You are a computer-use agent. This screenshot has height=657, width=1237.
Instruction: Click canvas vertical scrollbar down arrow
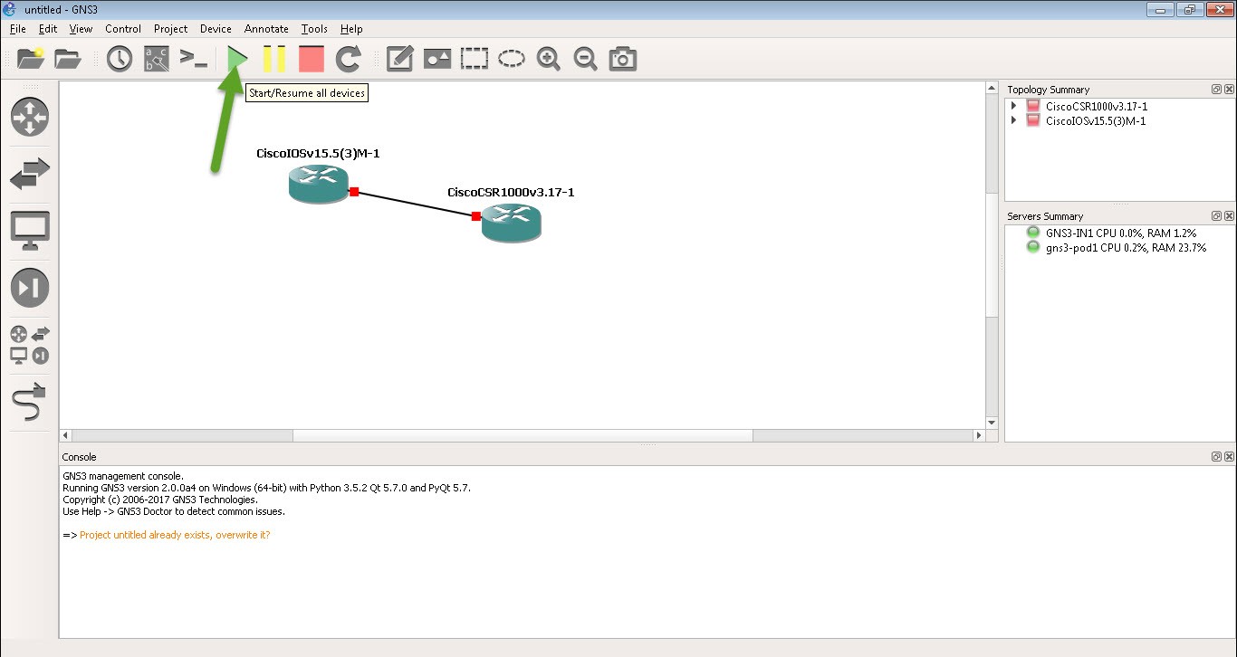coord(992,423)
